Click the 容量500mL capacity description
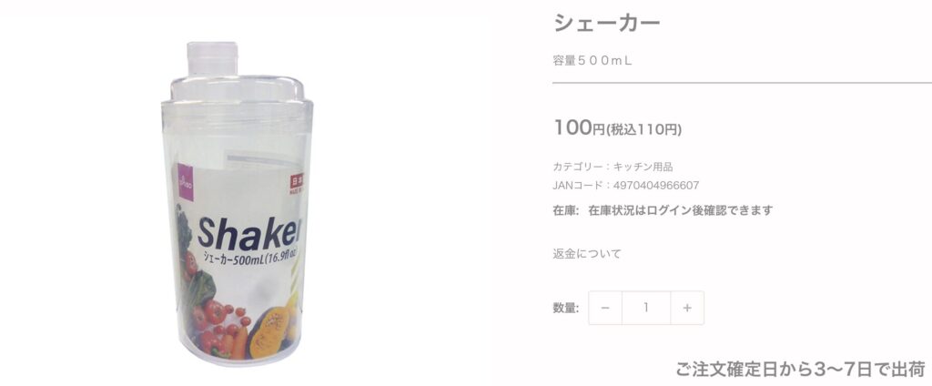This screenshot has height=386, width=932. (x=592, y=61)
